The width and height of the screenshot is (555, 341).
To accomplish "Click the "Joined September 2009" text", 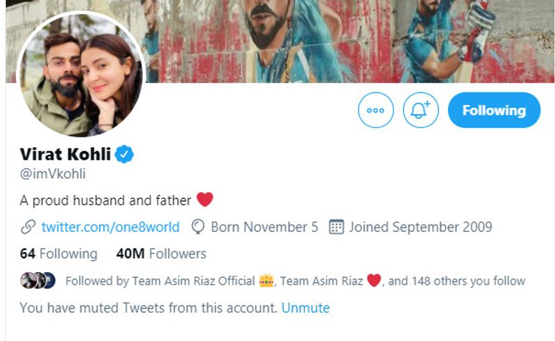I will 420,227.
